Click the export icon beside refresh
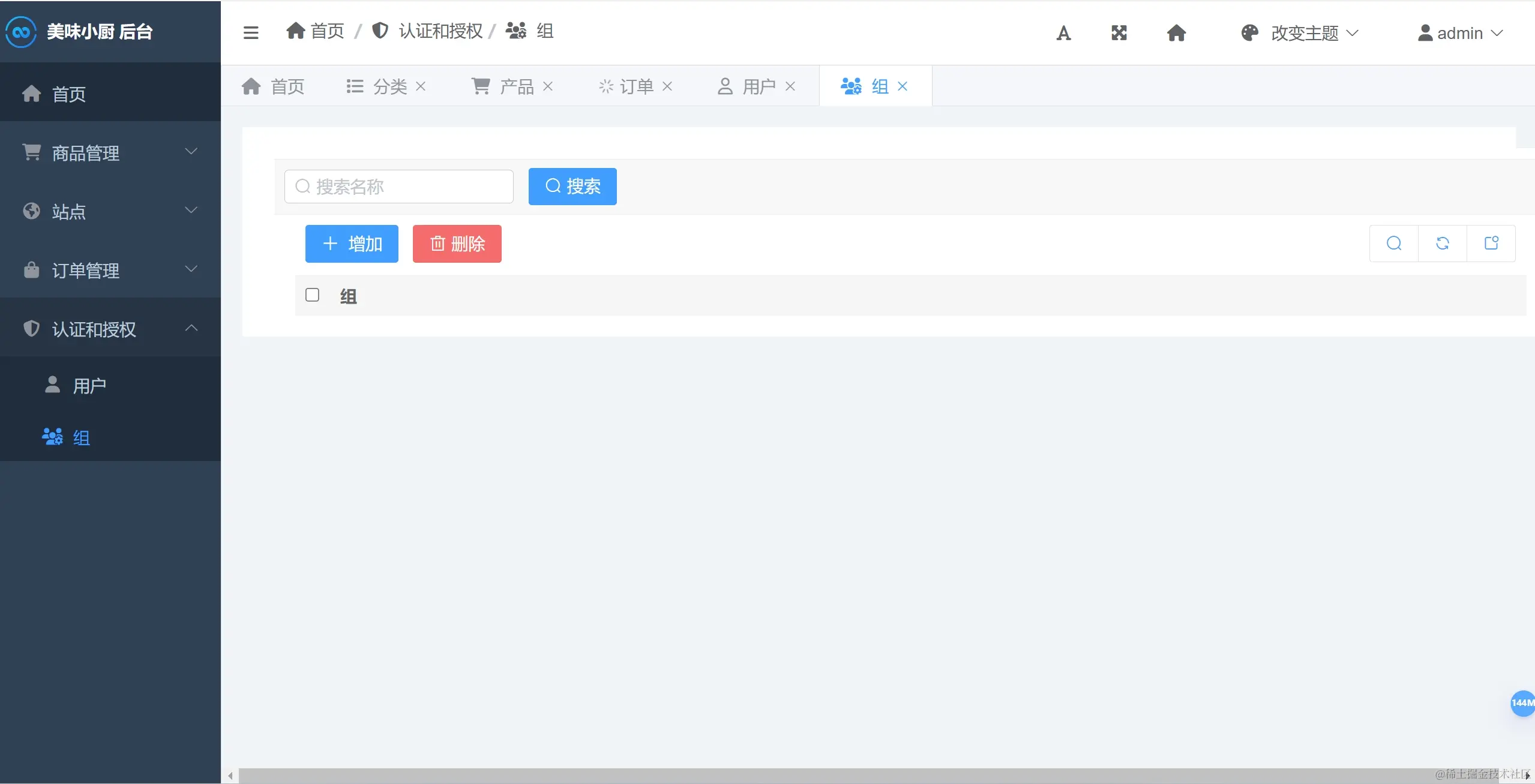This screenshot has width=1535, height=784. [1491, 244]
